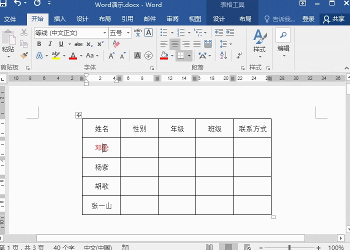Justify paragraph text
The image size is (350, 250).
197,44
